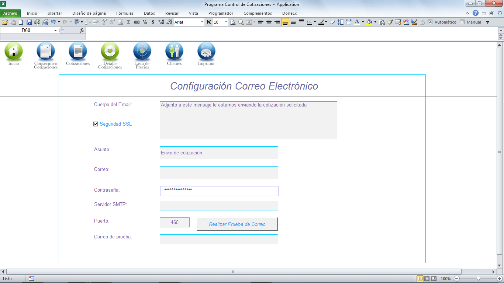Switch to the Insertar ribbon tab
Viewport: 504px width, 283px height.
click(x=55, y=13)
